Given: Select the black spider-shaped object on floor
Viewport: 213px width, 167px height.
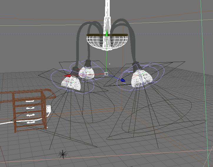Looking at the screenshot, I should (x=63, y=154).
